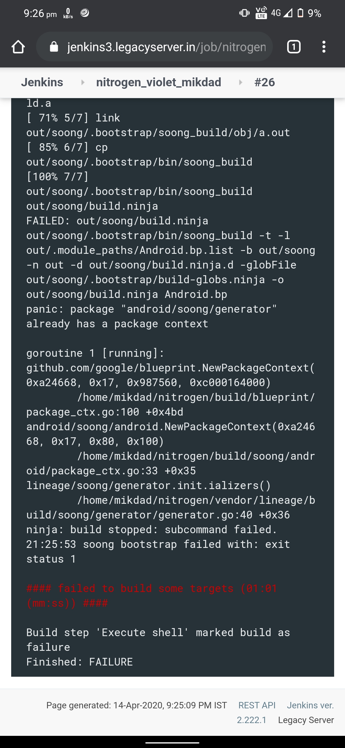
Task: Click the padlock security icon in the address bar
Action: 55,47
